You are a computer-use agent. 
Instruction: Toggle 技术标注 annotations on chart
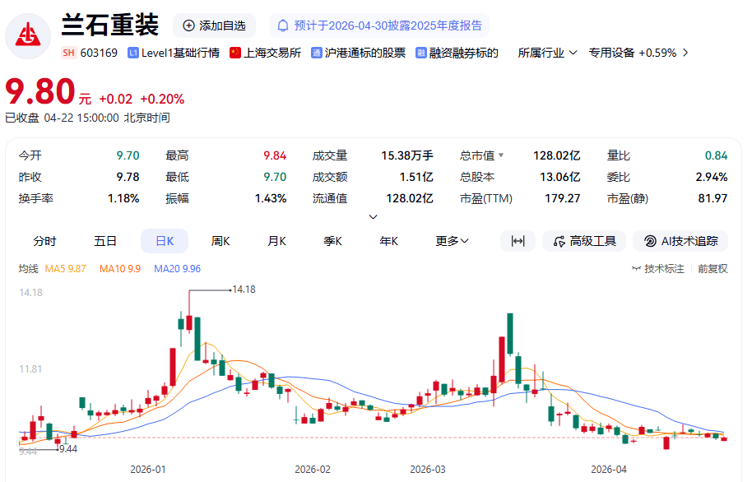(x=657, y=268)
